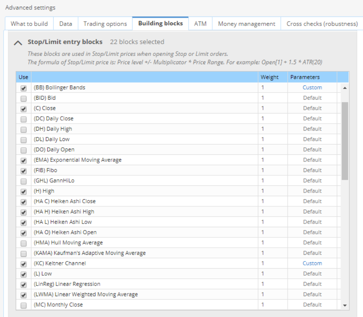Go to the ATM tab

(200, 24)
